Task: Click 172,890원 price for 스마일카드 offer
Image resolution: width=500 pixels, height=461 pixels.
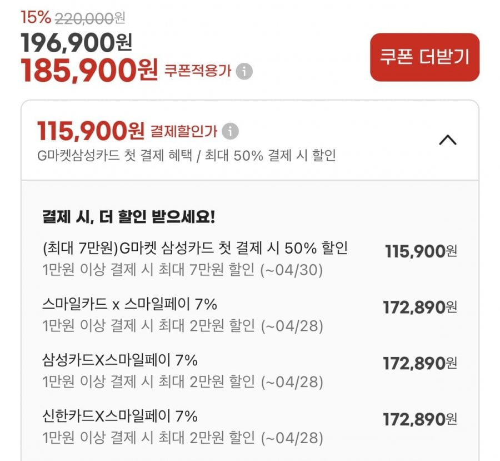Action: 420,307
